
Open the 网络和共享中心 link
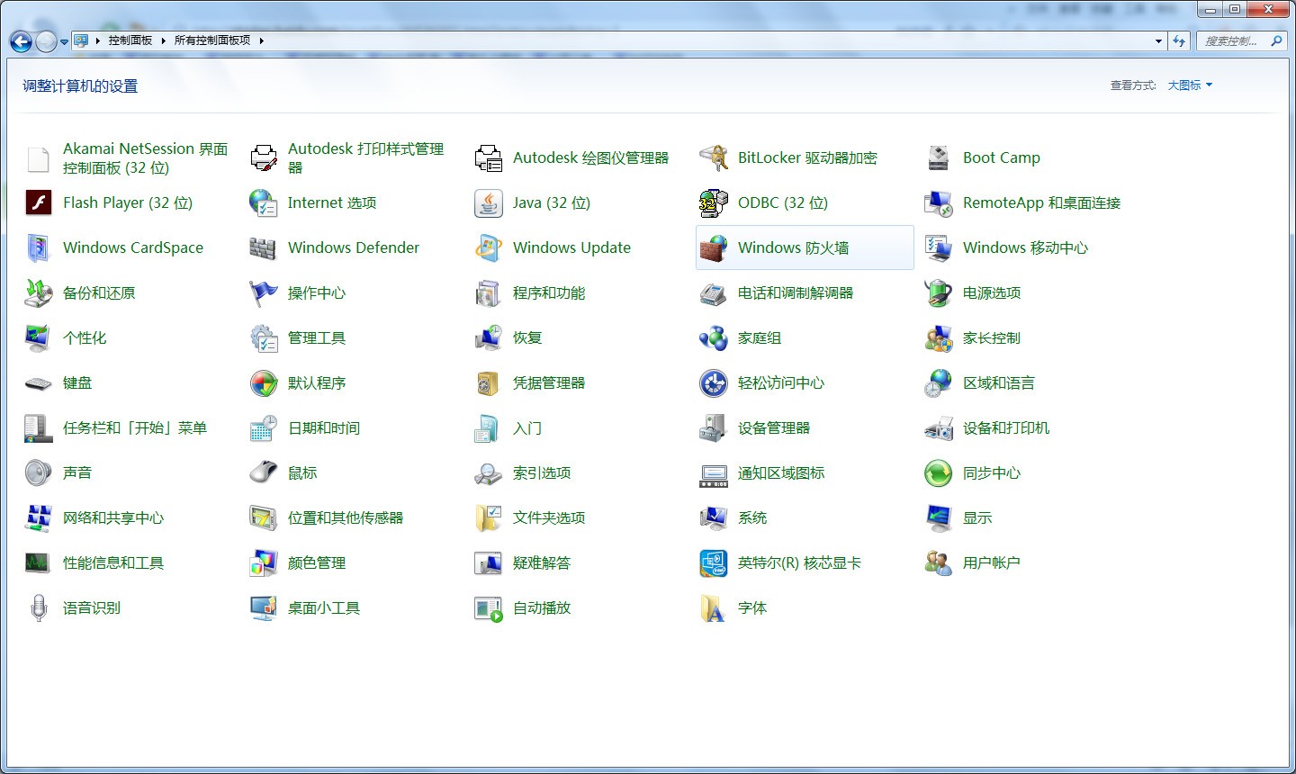point(113,518)
